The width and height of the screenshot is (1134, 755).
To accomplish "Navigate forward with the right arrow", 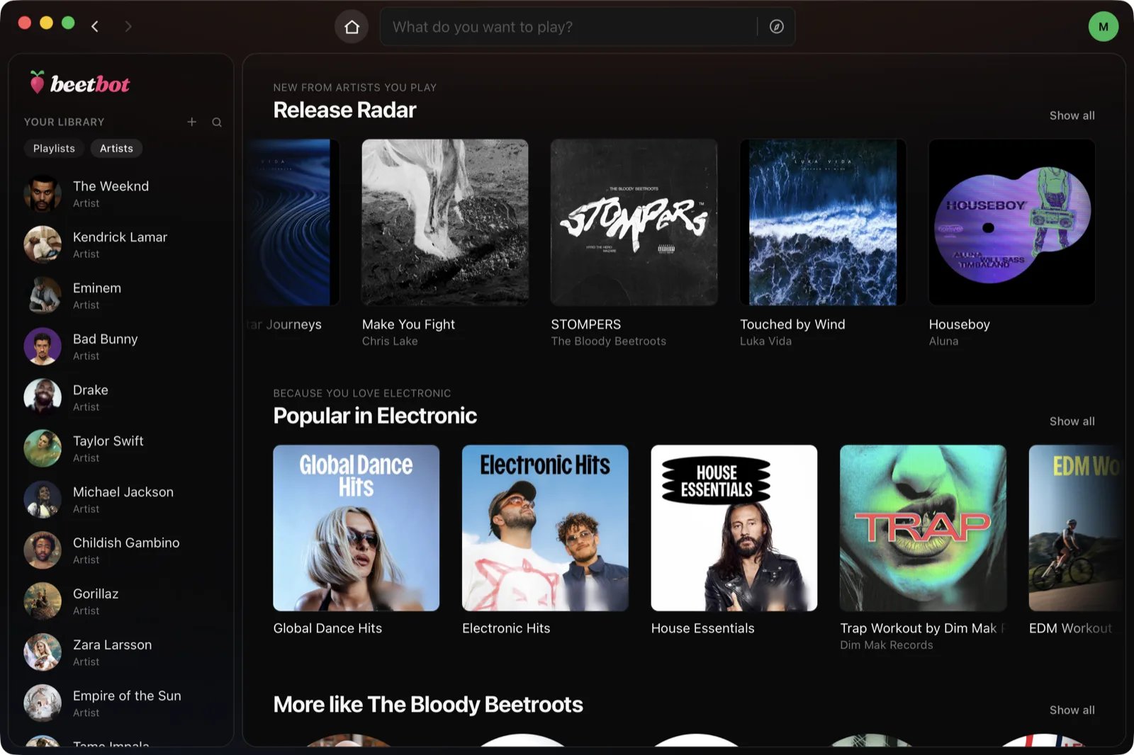I will click(128, 26).
